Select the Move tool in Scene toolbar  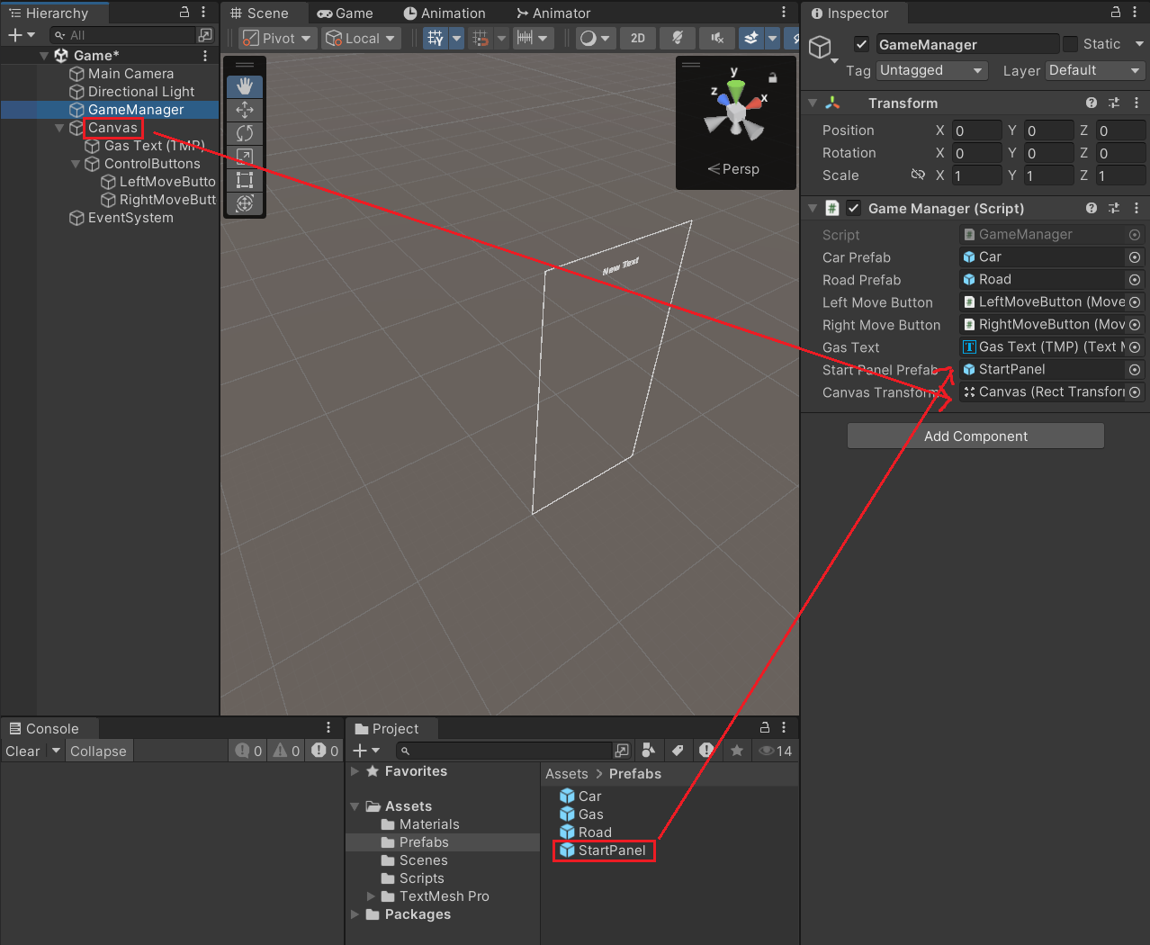click(245, 110)
